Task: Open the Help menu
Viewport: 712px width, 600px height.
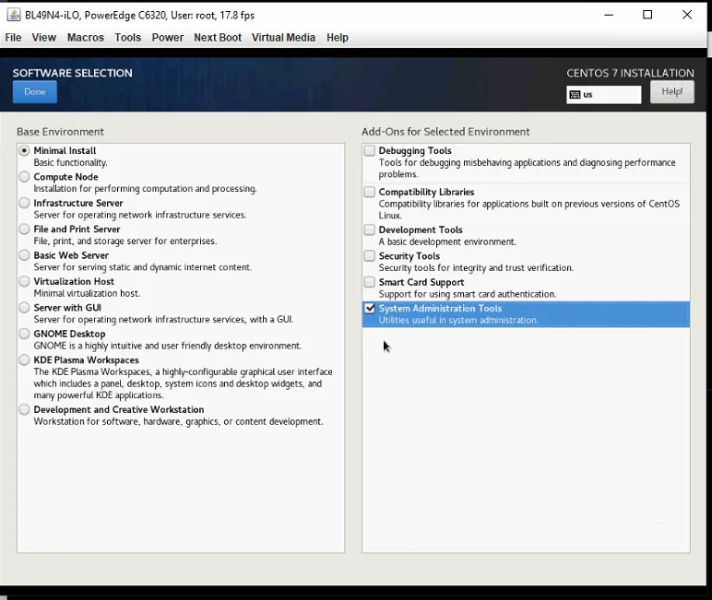Action: [338, 38]
